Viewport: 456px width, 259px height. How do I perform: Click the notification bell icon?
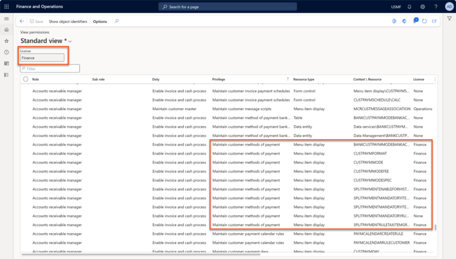tap(410, 7)
